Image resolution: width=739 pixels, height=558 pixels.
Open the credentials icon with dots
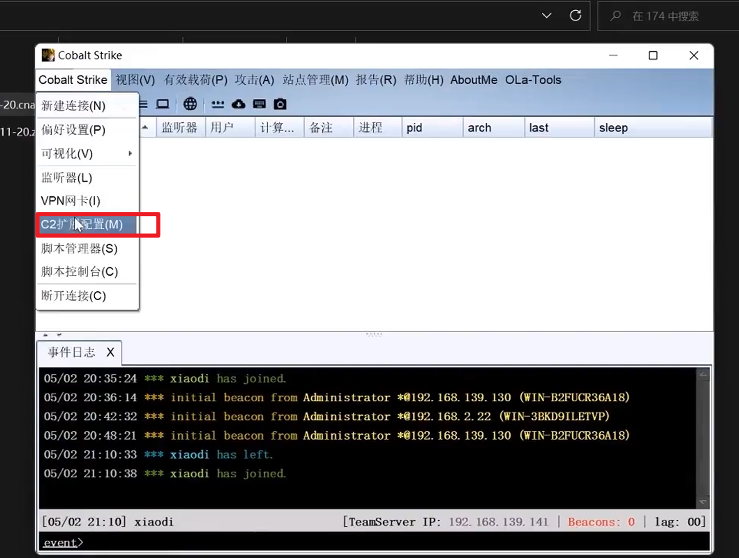pyautogui.click(x=218, y=104)
